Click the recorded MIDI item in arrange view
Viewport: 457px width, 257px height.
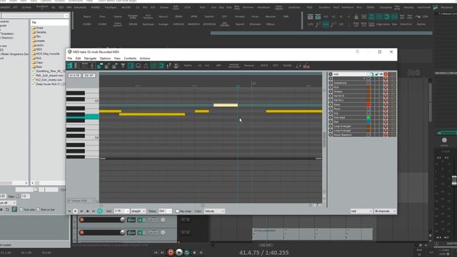(x=312, y=234)
